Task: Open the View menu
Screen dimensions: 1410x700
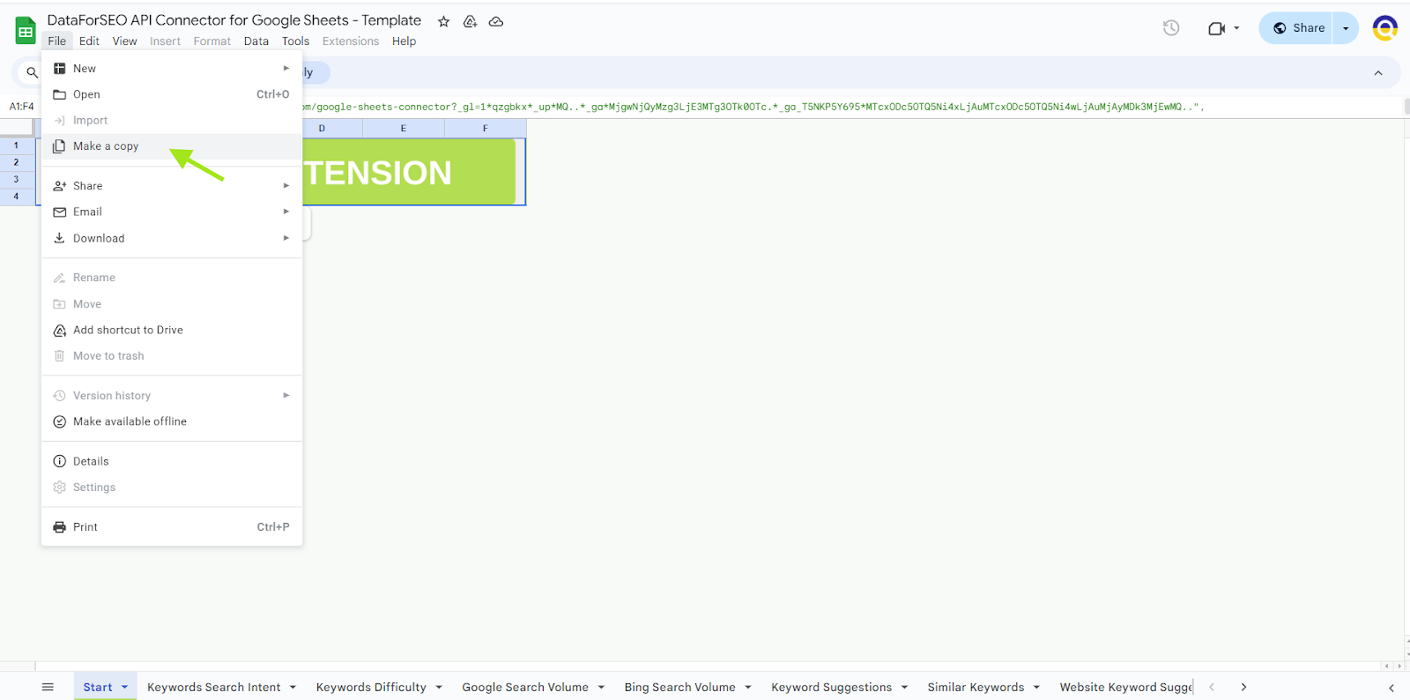Action: click(124, 41)
